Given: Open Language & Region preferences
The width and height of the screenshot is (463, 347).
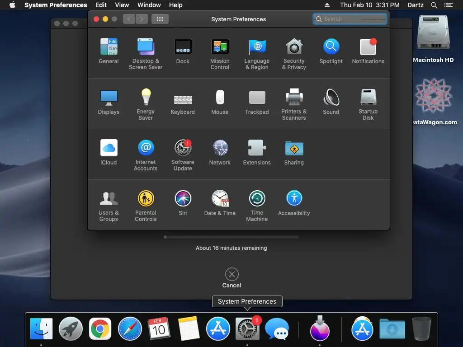Looking at the screenshot, I should pyautogui.click(x=257, y=54).
